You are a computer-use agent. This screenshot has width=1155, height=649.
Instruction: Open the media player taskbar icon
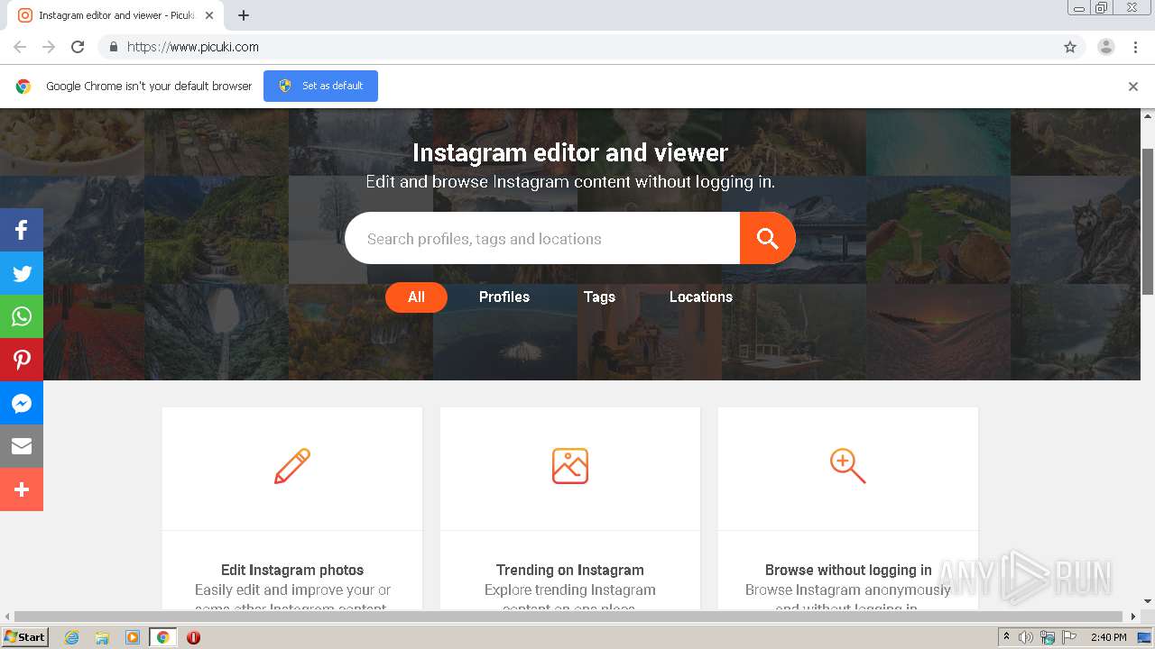[132, 637]
